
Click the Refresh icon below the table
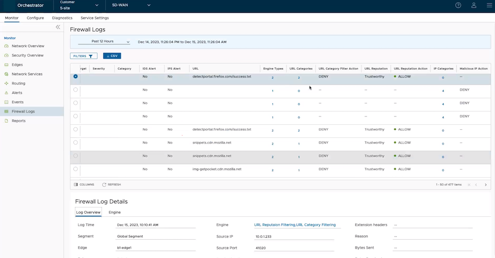(x=104, y=185)
